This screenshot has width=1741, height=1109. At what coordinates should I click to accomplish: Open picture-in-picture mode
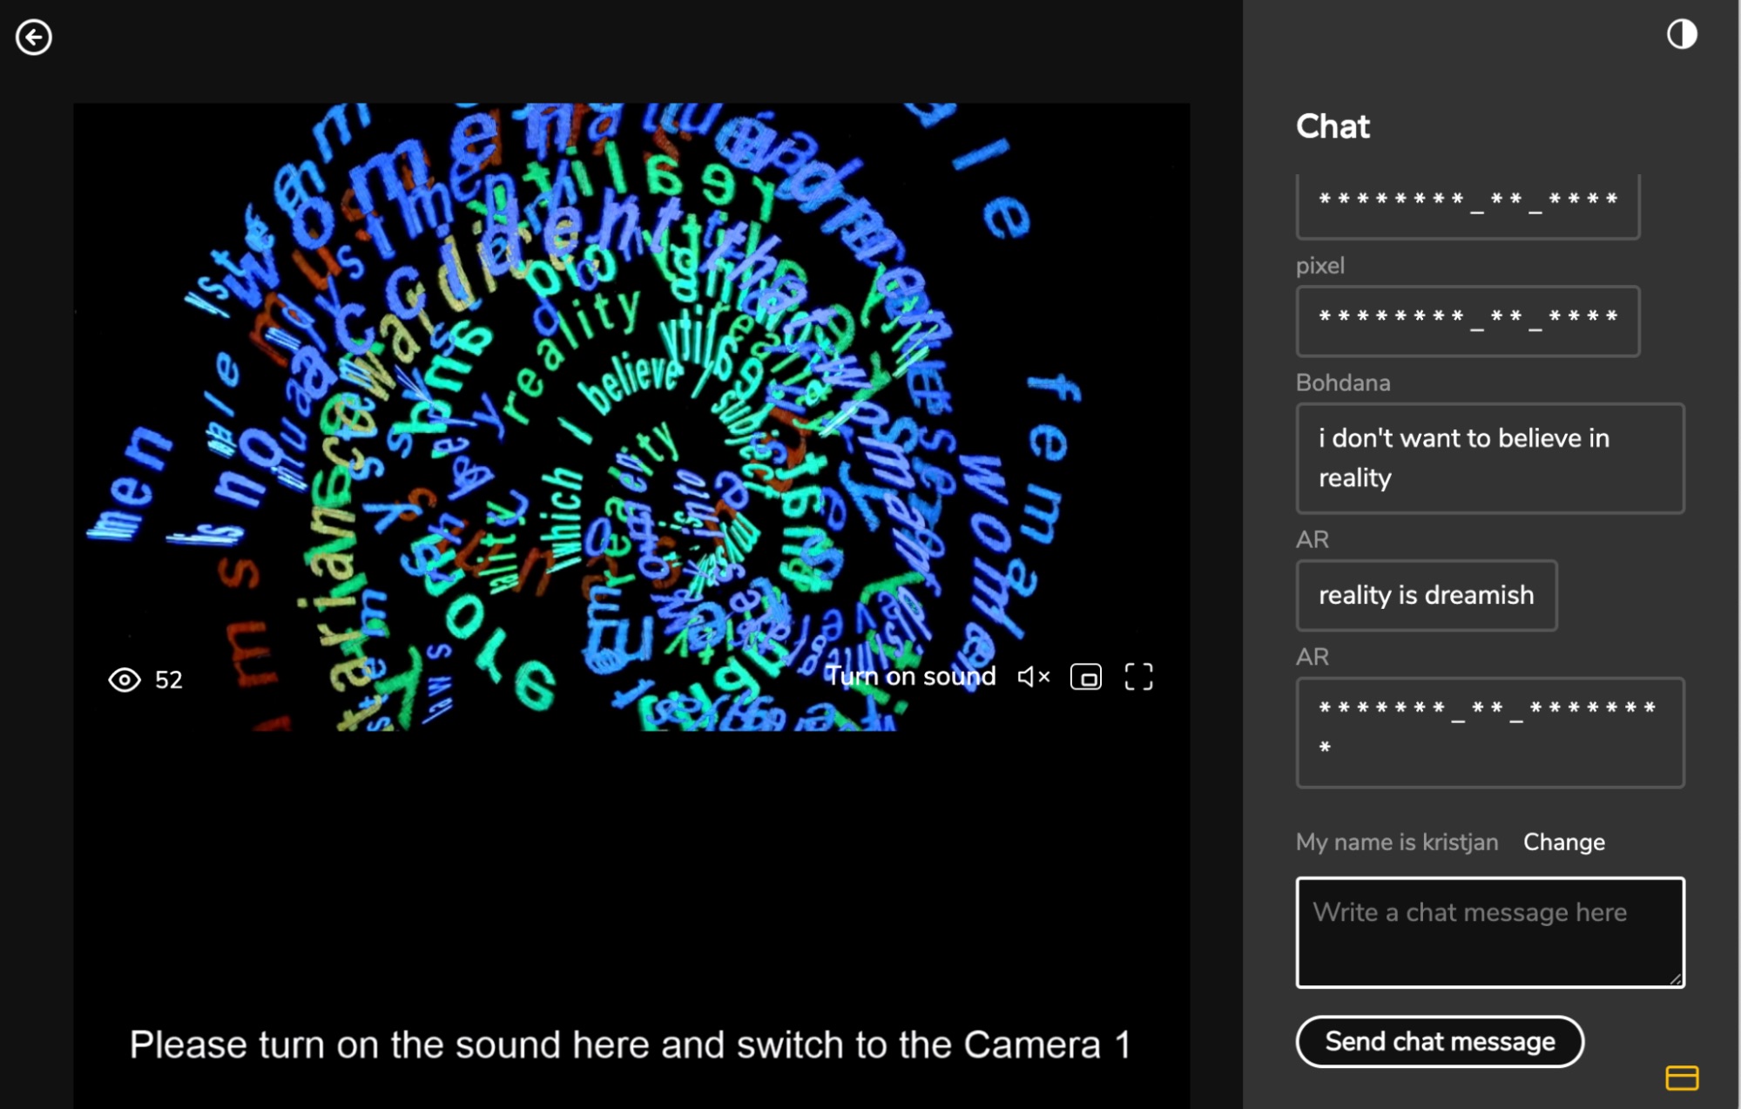1085,677
